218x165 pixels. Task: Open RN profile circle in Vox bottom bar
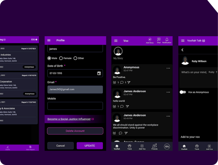click(x=167, y=146)
